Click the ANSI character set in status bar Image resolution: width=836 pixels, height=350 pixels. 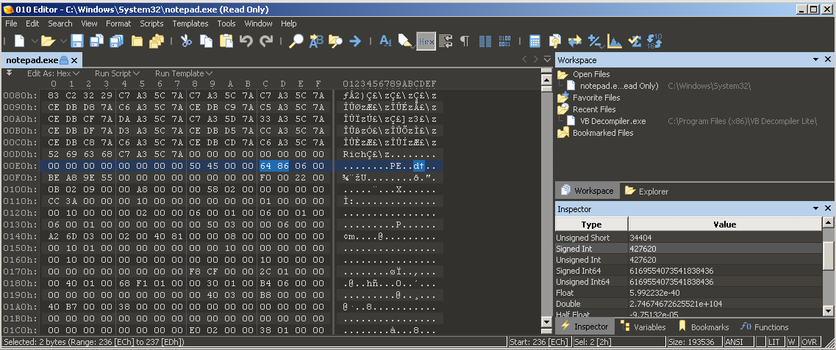738,341
